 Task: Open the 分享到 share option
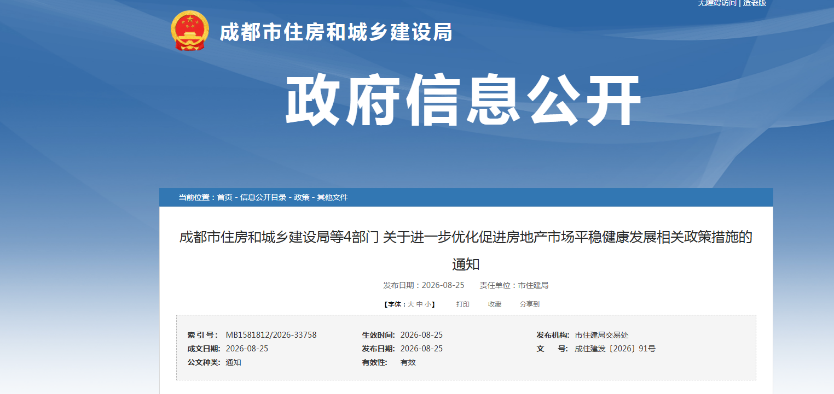530,304
